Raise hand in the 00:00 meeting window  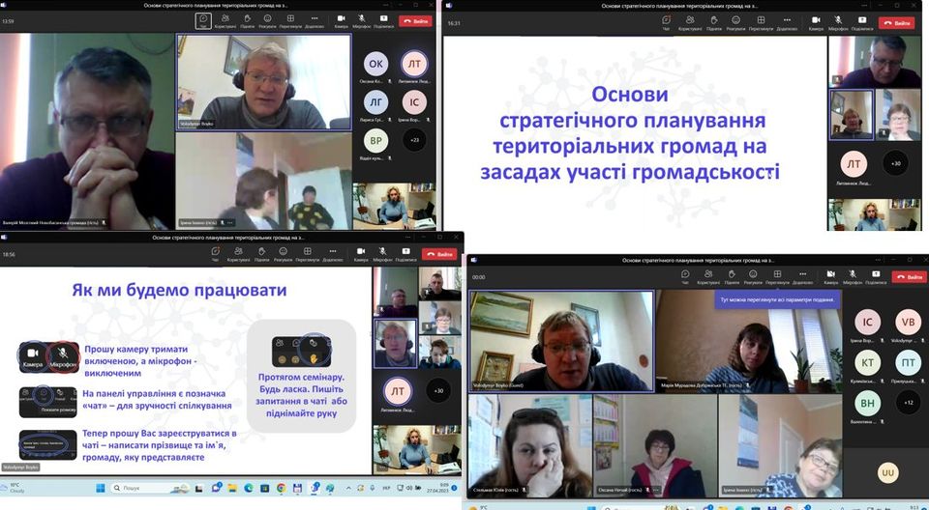(734, 276)
